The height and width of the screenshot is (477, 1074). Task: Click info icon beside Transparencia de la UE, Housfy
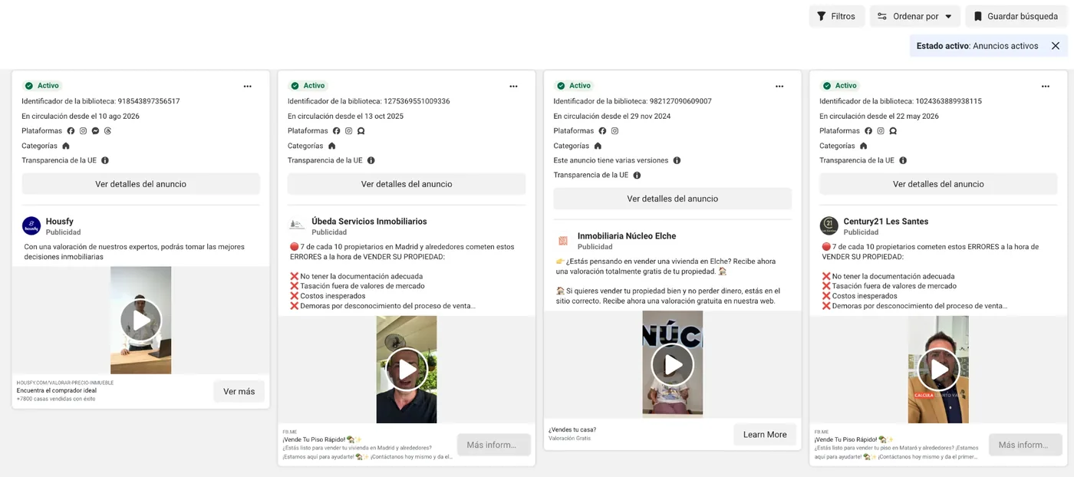[105, 160]
